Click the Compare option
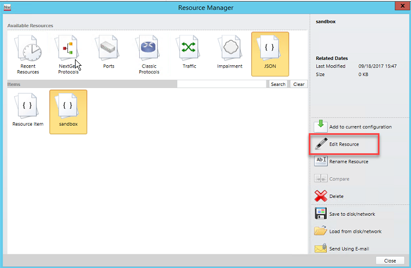 pyautogui.click(x=339, y=179)
